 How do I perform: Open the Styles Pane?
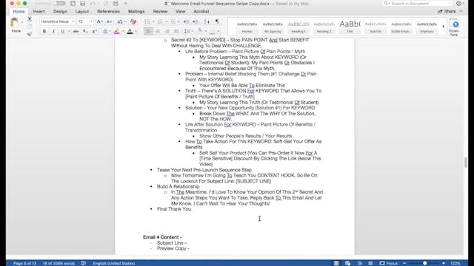click(x=454, y=27)
